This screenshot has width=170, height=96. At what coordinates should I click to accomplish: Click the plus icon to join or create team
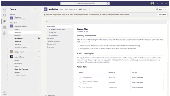(x=39, y=9)
